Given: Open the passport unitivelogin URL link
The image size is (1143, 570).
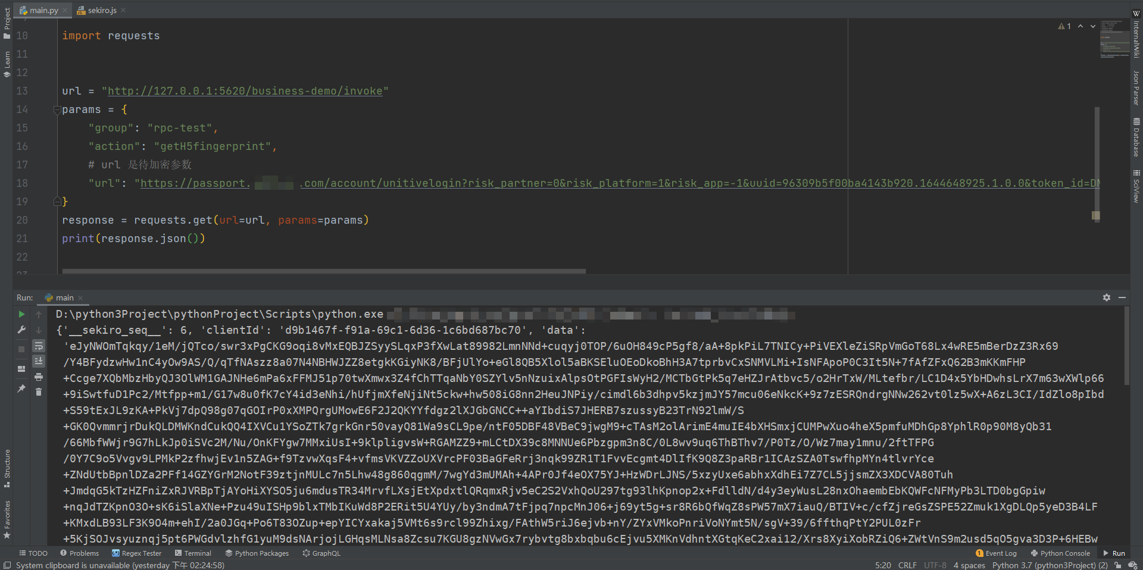Looking at the screenshot, I should pyautogui.click(x=620, y=183).
